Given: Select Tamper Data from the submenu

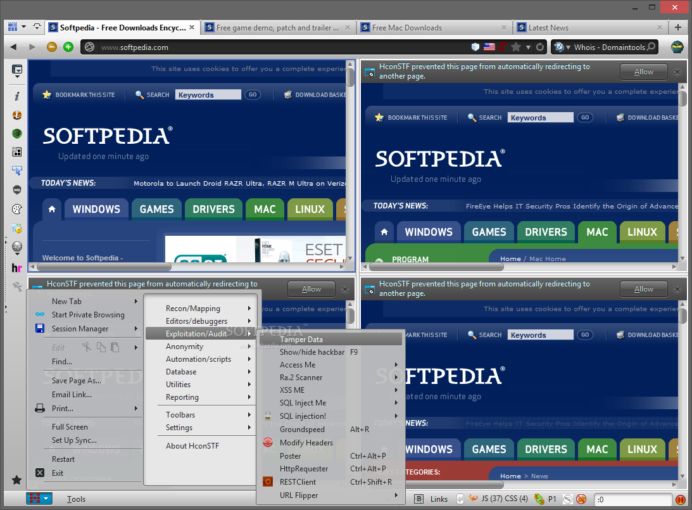Looking at the screenshot, I should [331, 339].
